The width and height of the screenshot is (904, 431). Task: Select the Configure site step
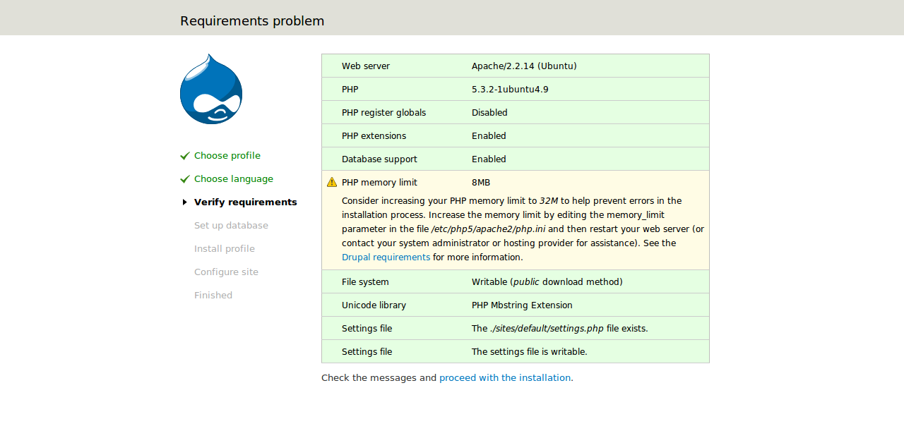[226, 272]
